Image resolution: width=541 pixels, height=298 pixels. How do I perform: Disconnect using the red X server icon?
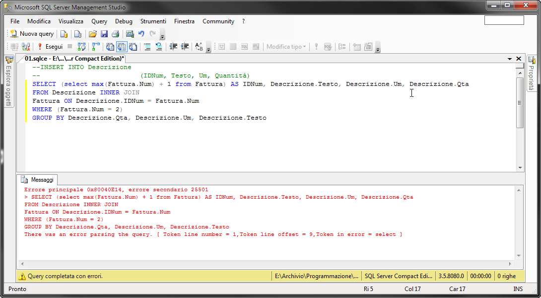tap(26, 47)
